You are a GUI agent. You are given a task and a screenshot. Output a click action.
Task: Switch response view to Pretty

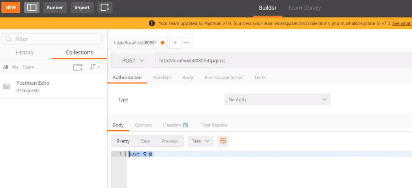tap(123, 141)
